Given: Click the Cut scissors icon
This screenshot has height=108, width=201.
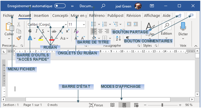Looking at the screenshot, I should 19,24.
